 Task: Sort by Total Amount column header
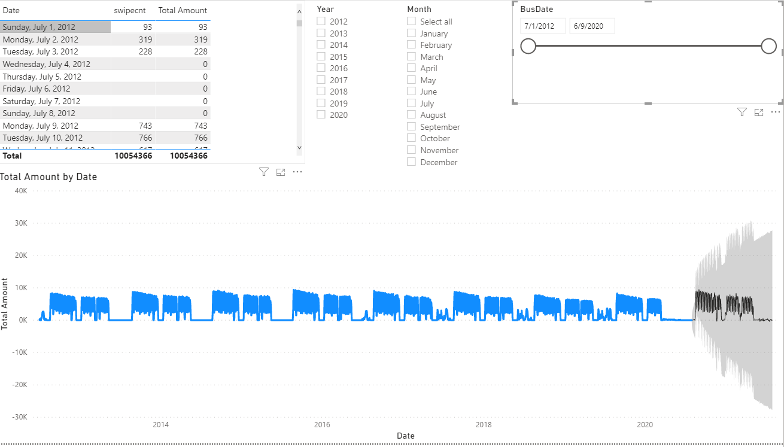(x=183, y=10)
